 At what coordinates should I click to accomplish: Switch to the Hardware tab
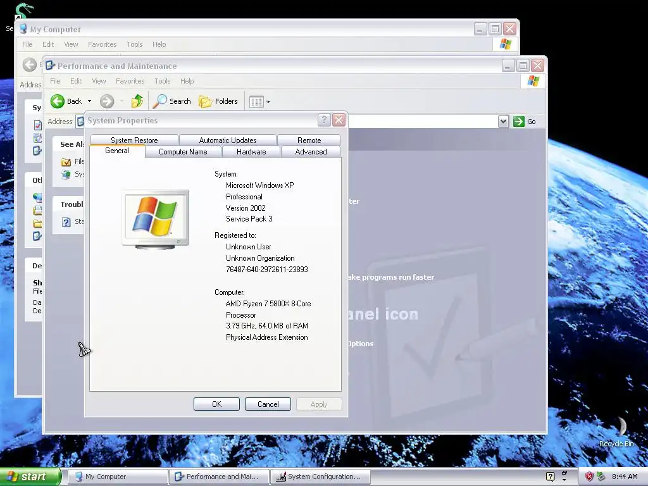click(251, 152)
